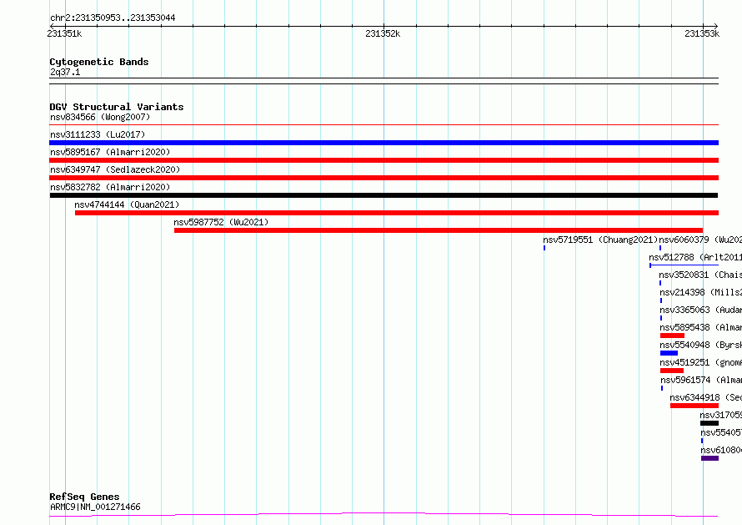Image resolution: width=742 pixels, height=525 pixels.
Task: Select the red nsv4519251 variant bar
Action: [x=672, y=371]
